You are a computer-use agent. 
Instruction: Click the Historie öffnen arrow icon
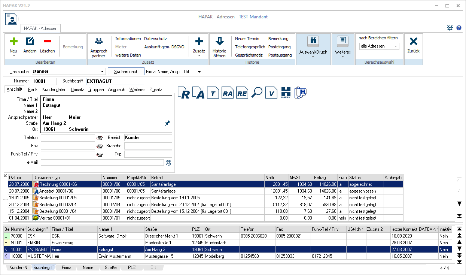click(x=220, y=42)
